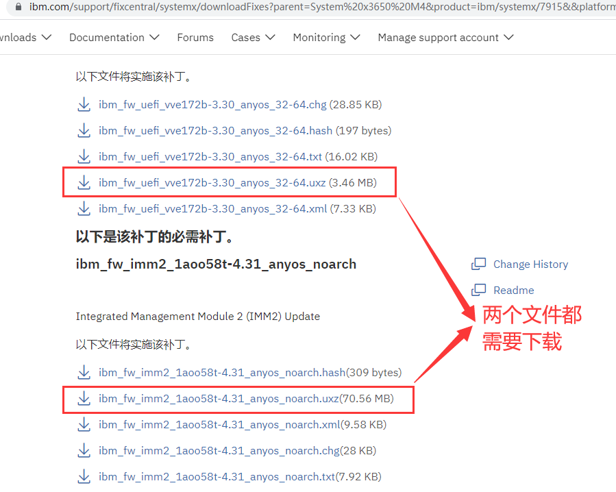The image size is (616, 492).
Task: Click download icon for imm2 .txt file
Action: pos(84,476)
